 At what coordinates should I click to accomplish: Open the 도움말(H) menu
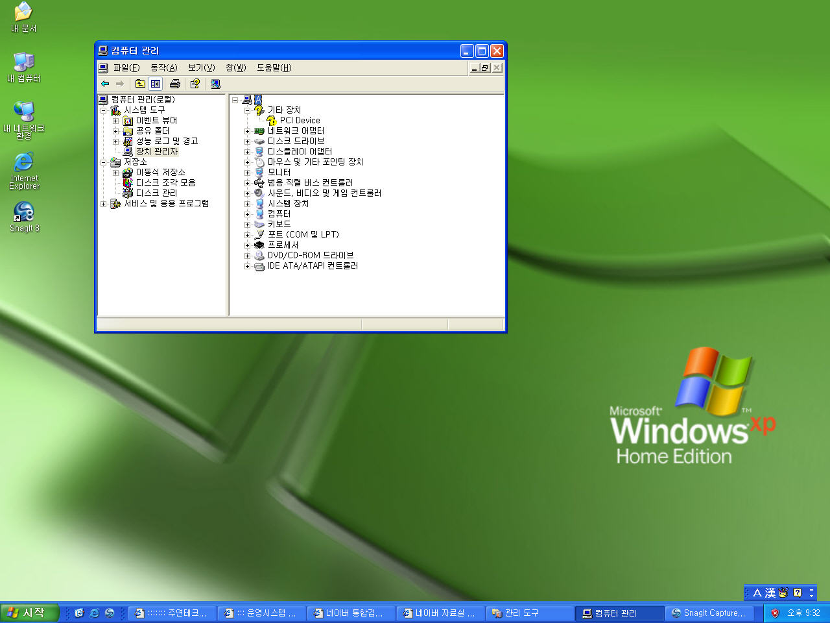274,67
